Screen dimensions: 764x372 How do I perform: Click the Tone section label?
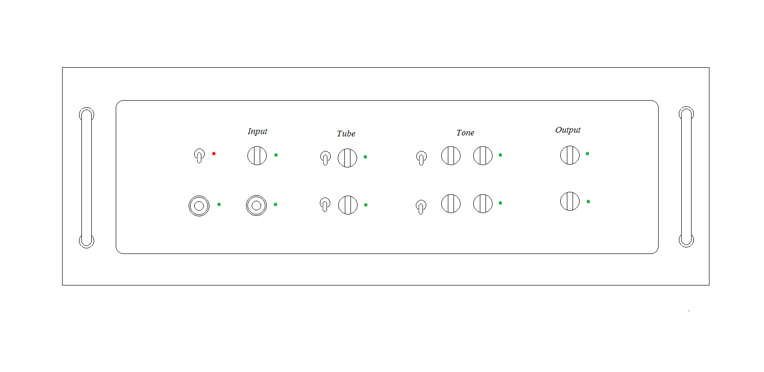point(465,133)
